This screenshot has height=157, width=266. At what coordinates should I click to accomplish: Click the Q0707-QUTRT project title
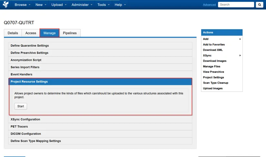pos(19,23)
